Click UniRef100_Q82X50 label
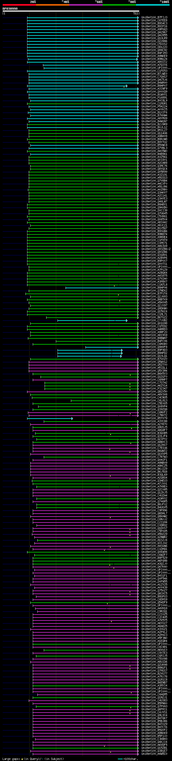172x761 pixels. (154, 392)
